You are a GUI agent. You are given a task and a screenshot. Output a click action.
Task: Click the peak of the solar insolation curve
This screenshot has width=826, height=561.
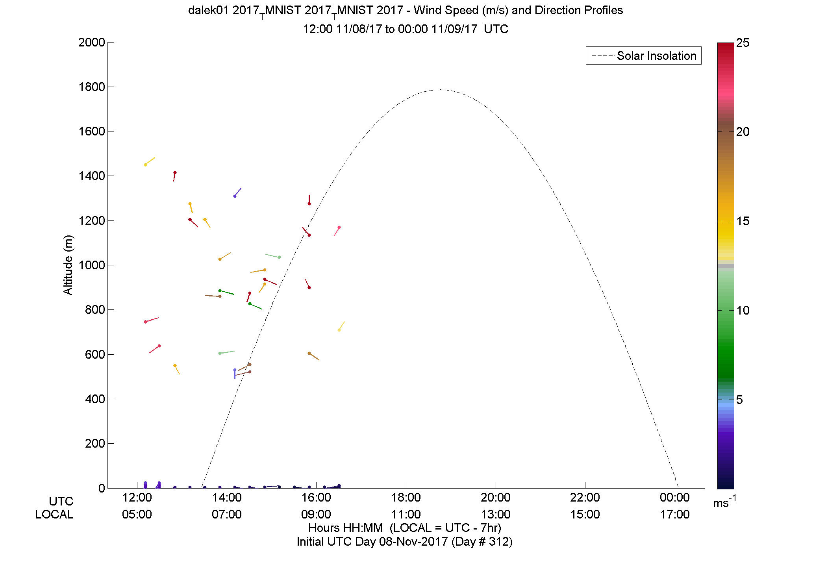[440, 90]
